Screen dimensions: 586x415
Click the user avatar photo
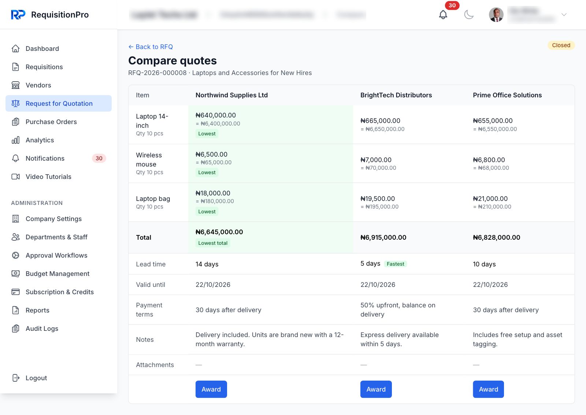coord(496,15)
